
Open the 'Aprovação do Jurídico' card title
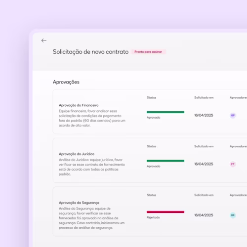77,154
